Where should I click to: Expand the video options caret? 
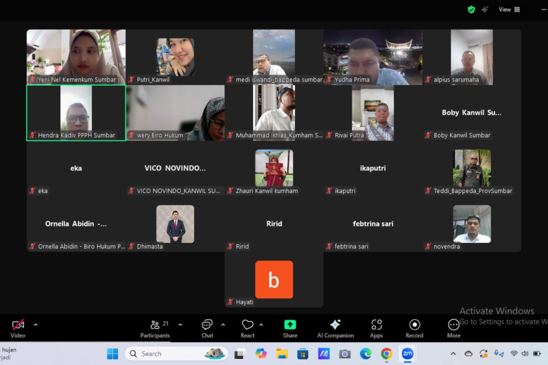coord(36,325)
